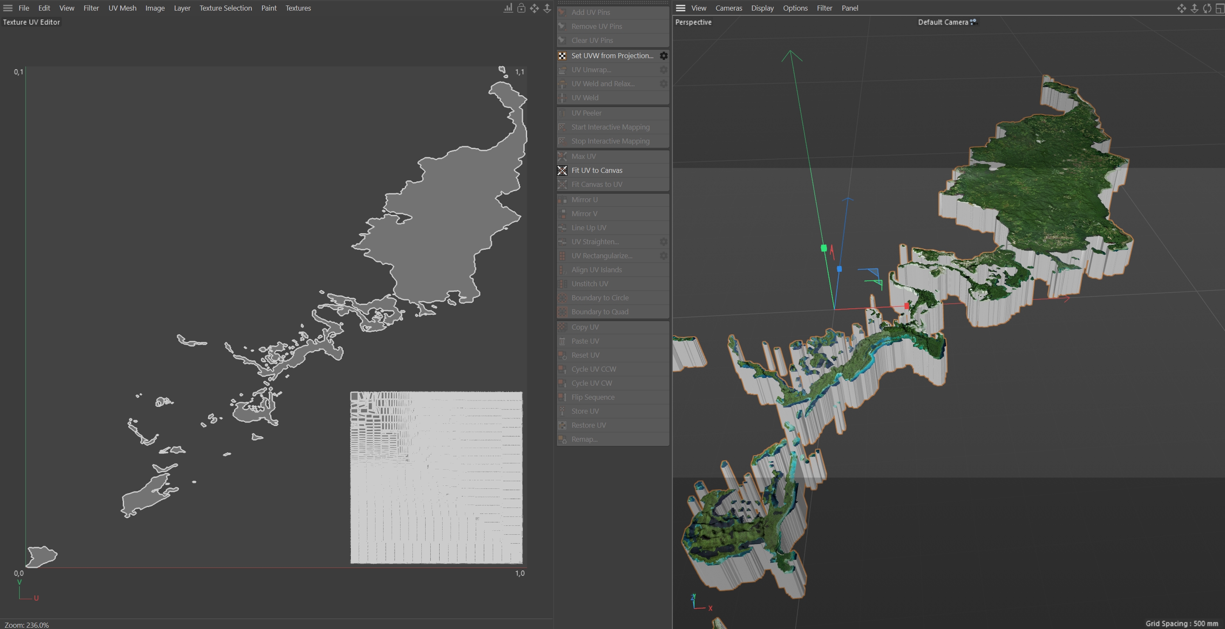Click the histogram icon in UV editor header
Viewport: 1225px width, 629px height.
508,8
